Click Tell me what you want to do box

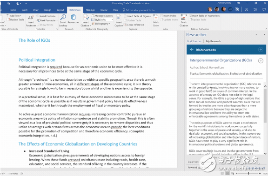[139, 10]
